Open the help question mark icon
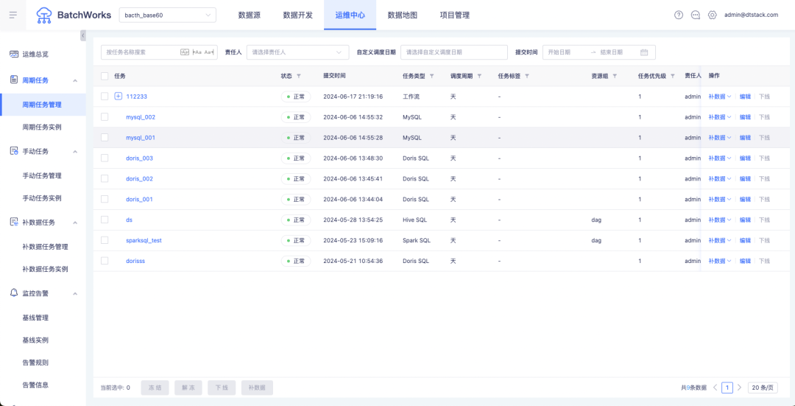The width and height of the screenshot is (795, 406). point(678,15)
